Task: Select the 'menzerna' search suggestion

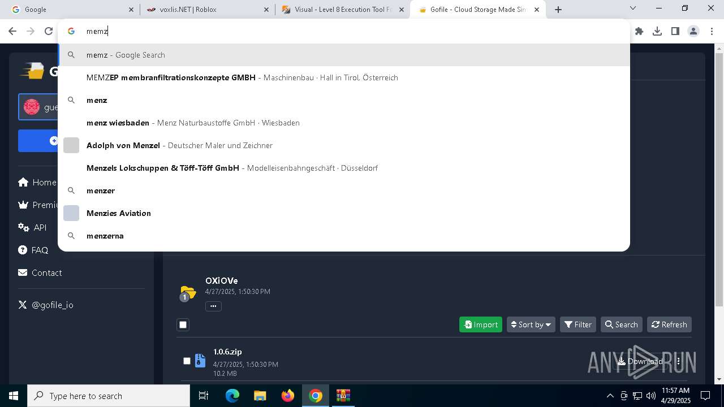Action: [344, 236]
